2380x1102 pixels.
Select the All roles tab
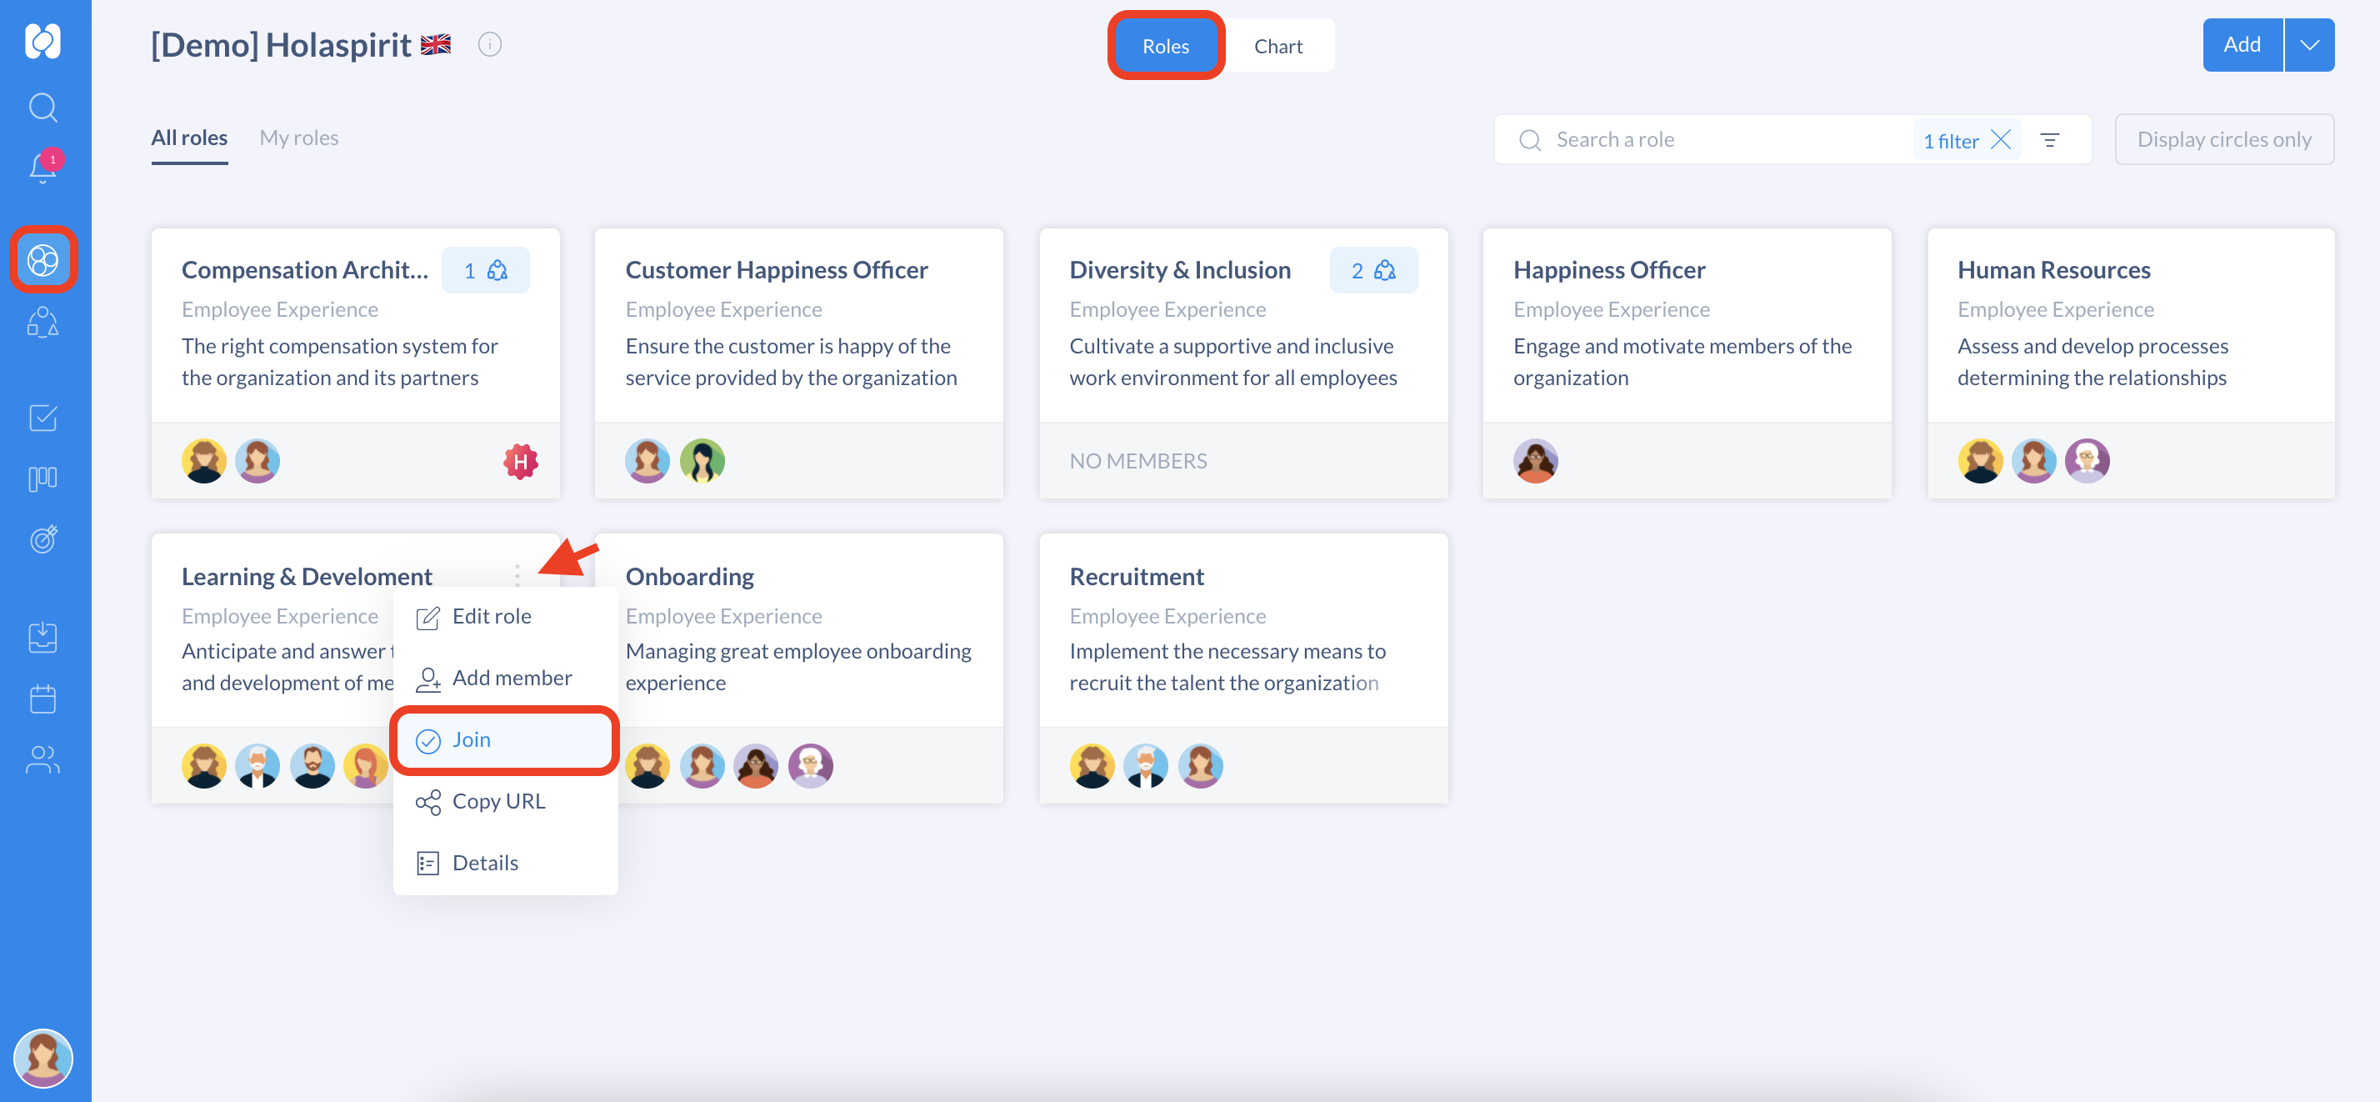pyautogui.click(x=189, y=138)
